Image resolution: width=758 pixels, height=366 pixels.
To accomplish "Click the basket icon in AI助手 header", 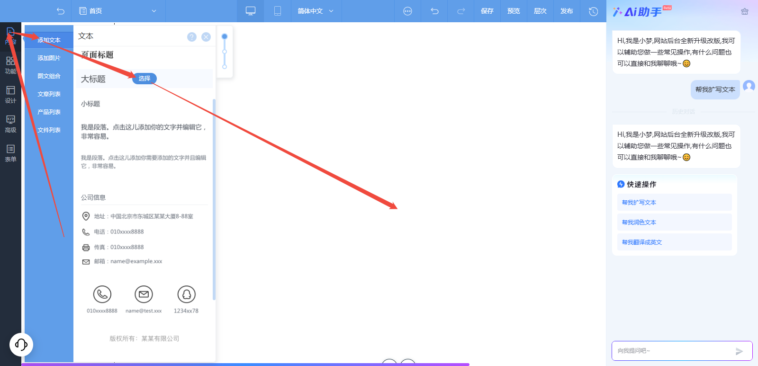I will (x=745, y=11).
